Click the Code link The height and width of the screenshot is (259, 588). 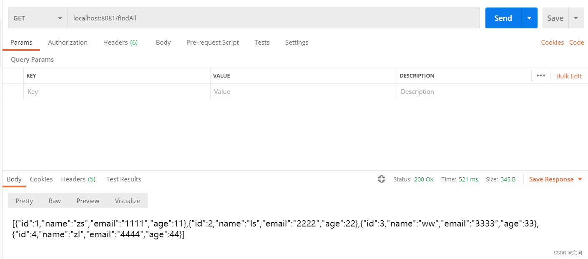577,42
